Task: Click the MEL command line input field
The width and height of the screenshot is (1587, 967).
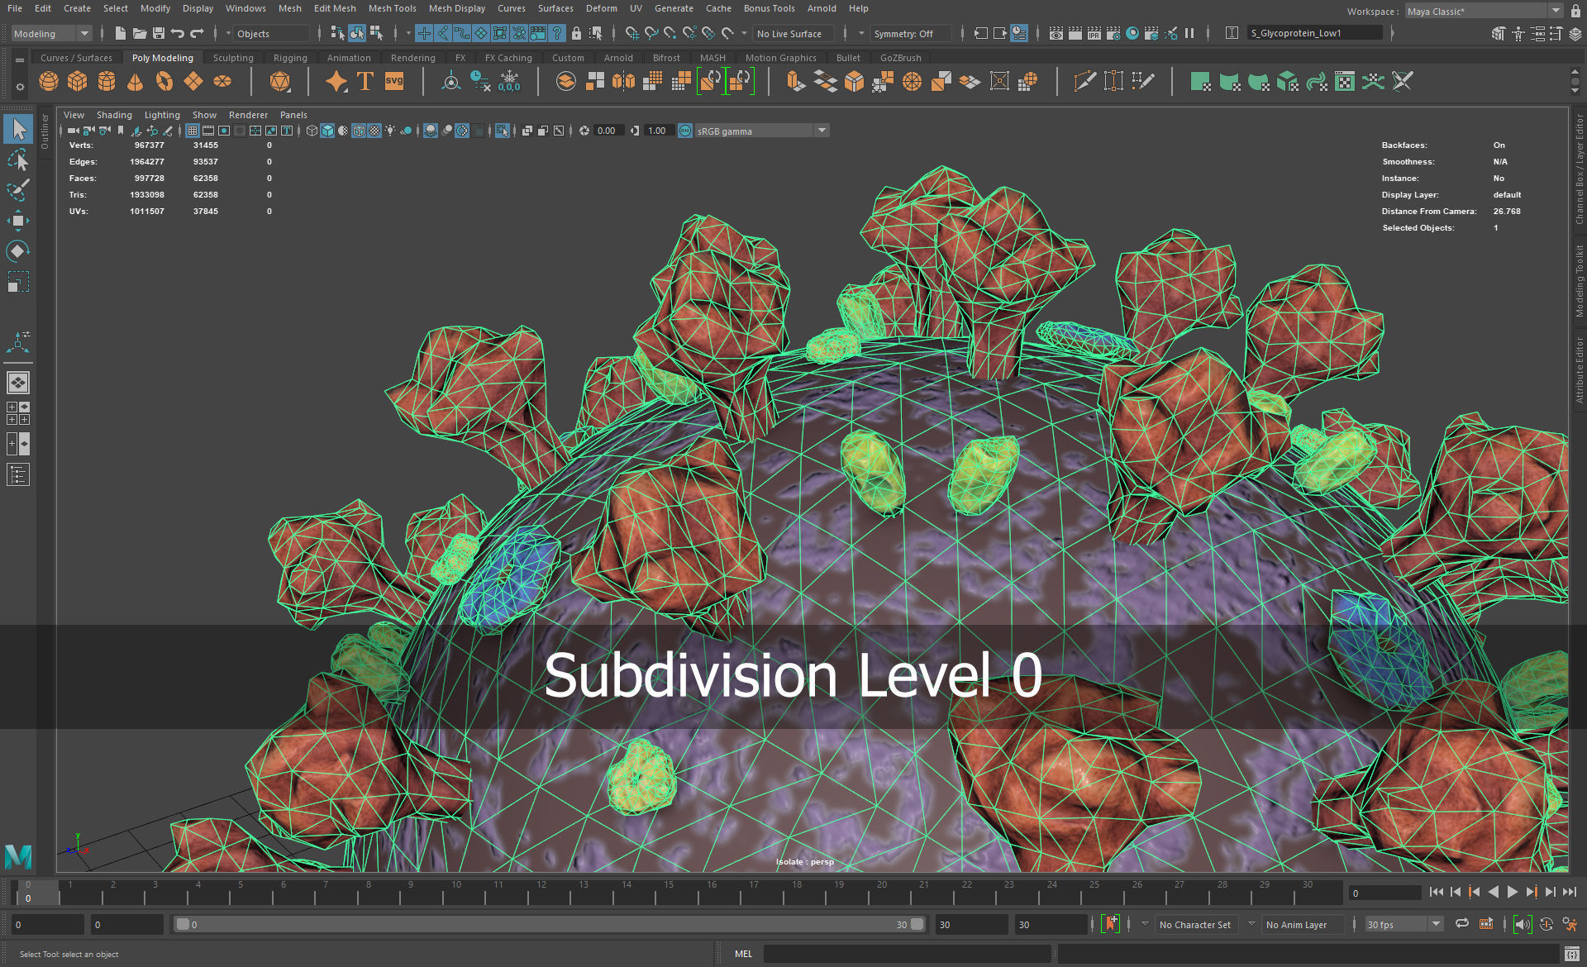Action: (x=906, y=954)
